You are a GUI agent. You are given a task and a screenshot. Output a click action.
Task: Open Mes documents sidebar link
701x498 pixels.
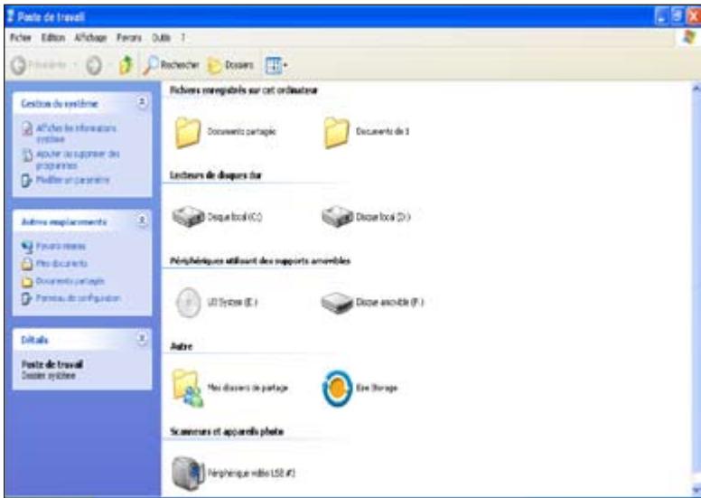click(x=61, y=263)
